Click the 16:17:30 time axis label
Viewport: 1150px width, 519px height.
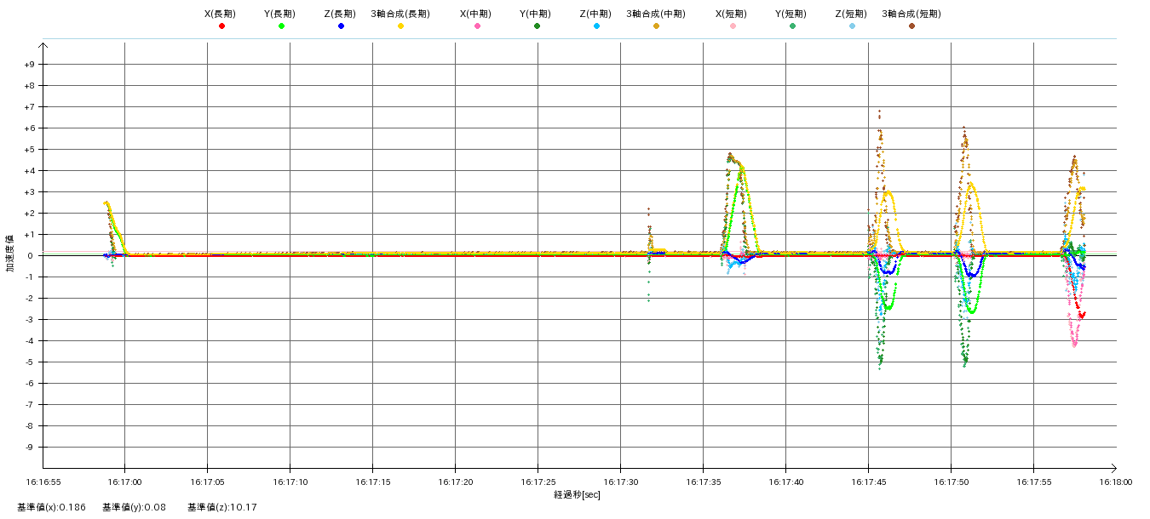coord(620,482)
